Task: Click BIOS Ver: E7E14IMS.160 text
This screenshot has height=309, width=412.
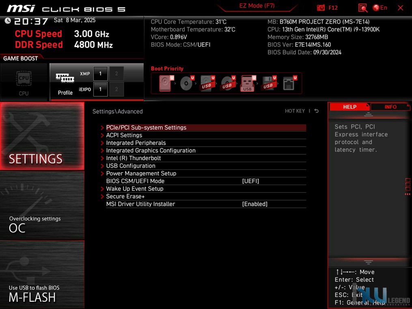Action: click(299, 45)
